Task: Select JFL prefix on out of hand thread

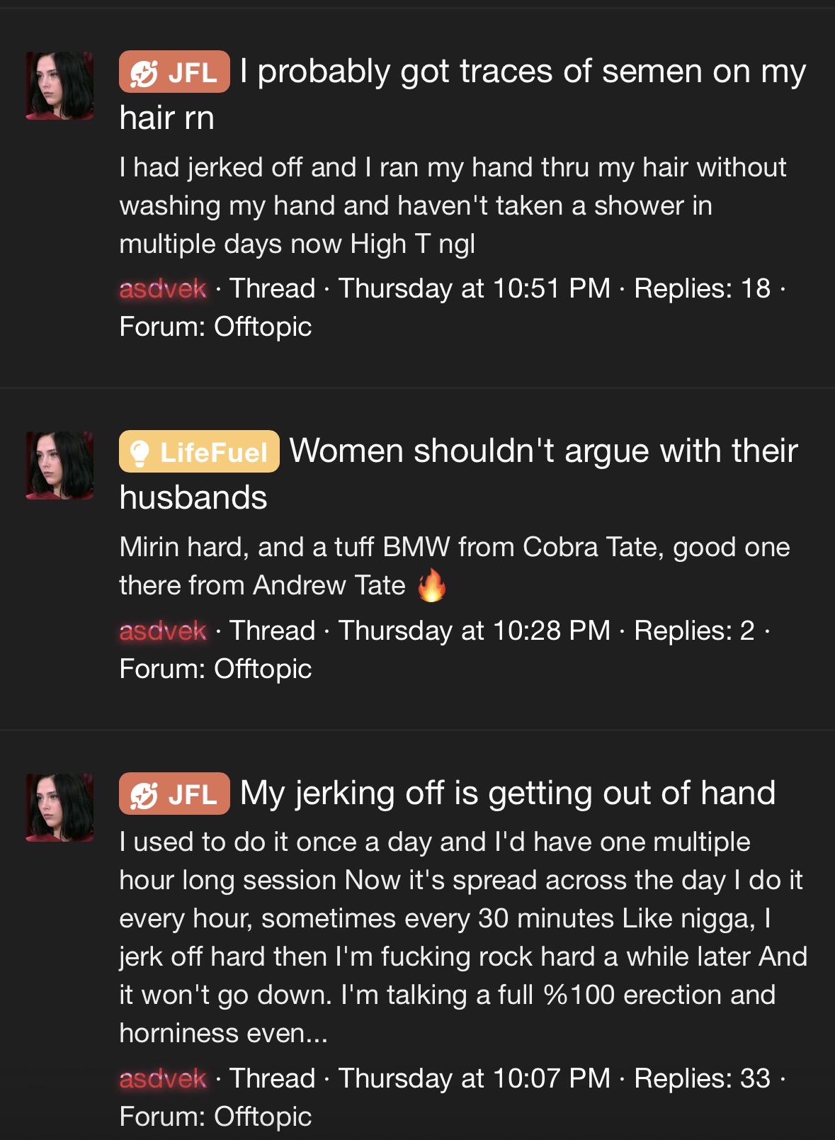Action: click(174, 794)
